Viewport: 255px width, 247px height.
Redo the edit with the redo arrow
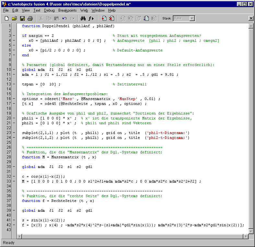tap(72, 18)
